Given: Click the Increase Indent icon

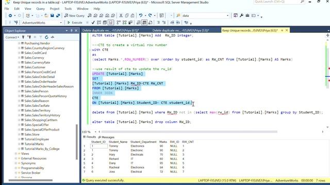Looking at the screenshot, I should click(x=178, y=23).
